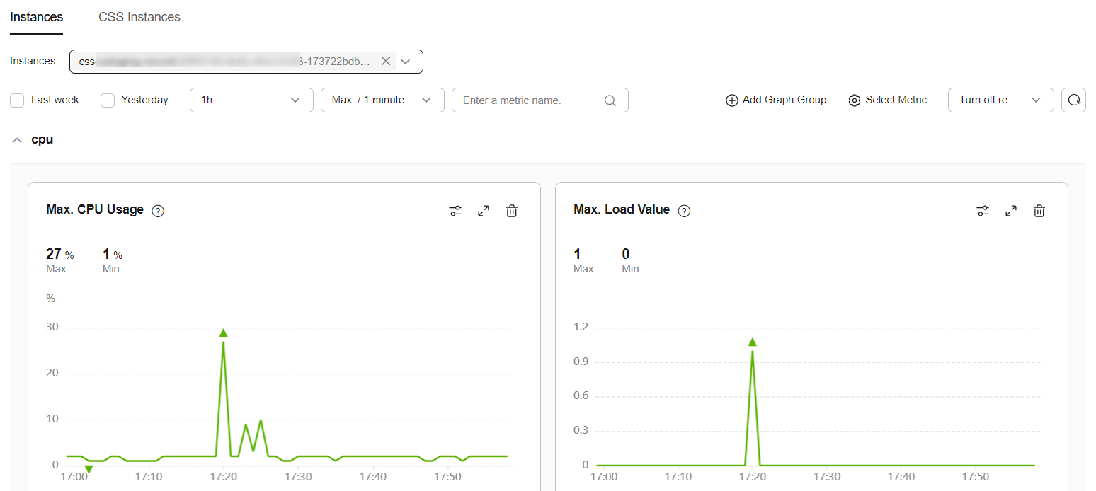The height and width of the screenshot is (491, 1096).
Task: Clear the selected instance with X
Action: click(386, 62)
